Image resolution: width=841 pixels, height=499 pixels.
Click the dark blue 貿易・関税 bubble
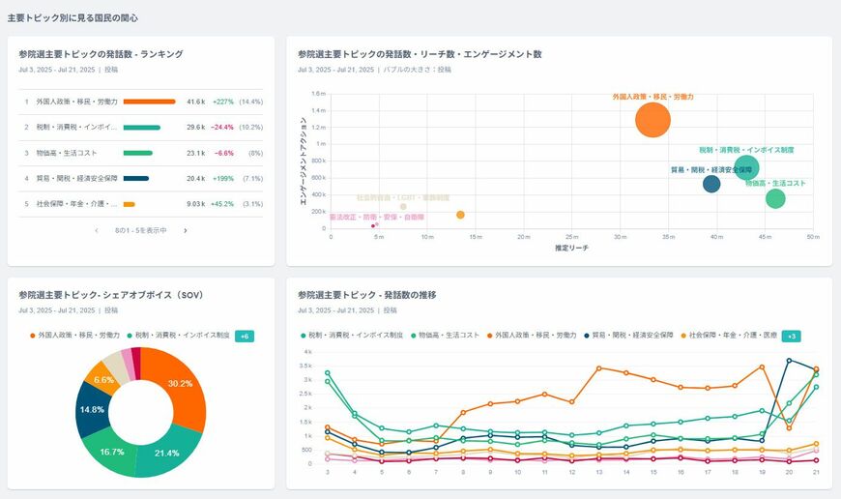point(711,184)
